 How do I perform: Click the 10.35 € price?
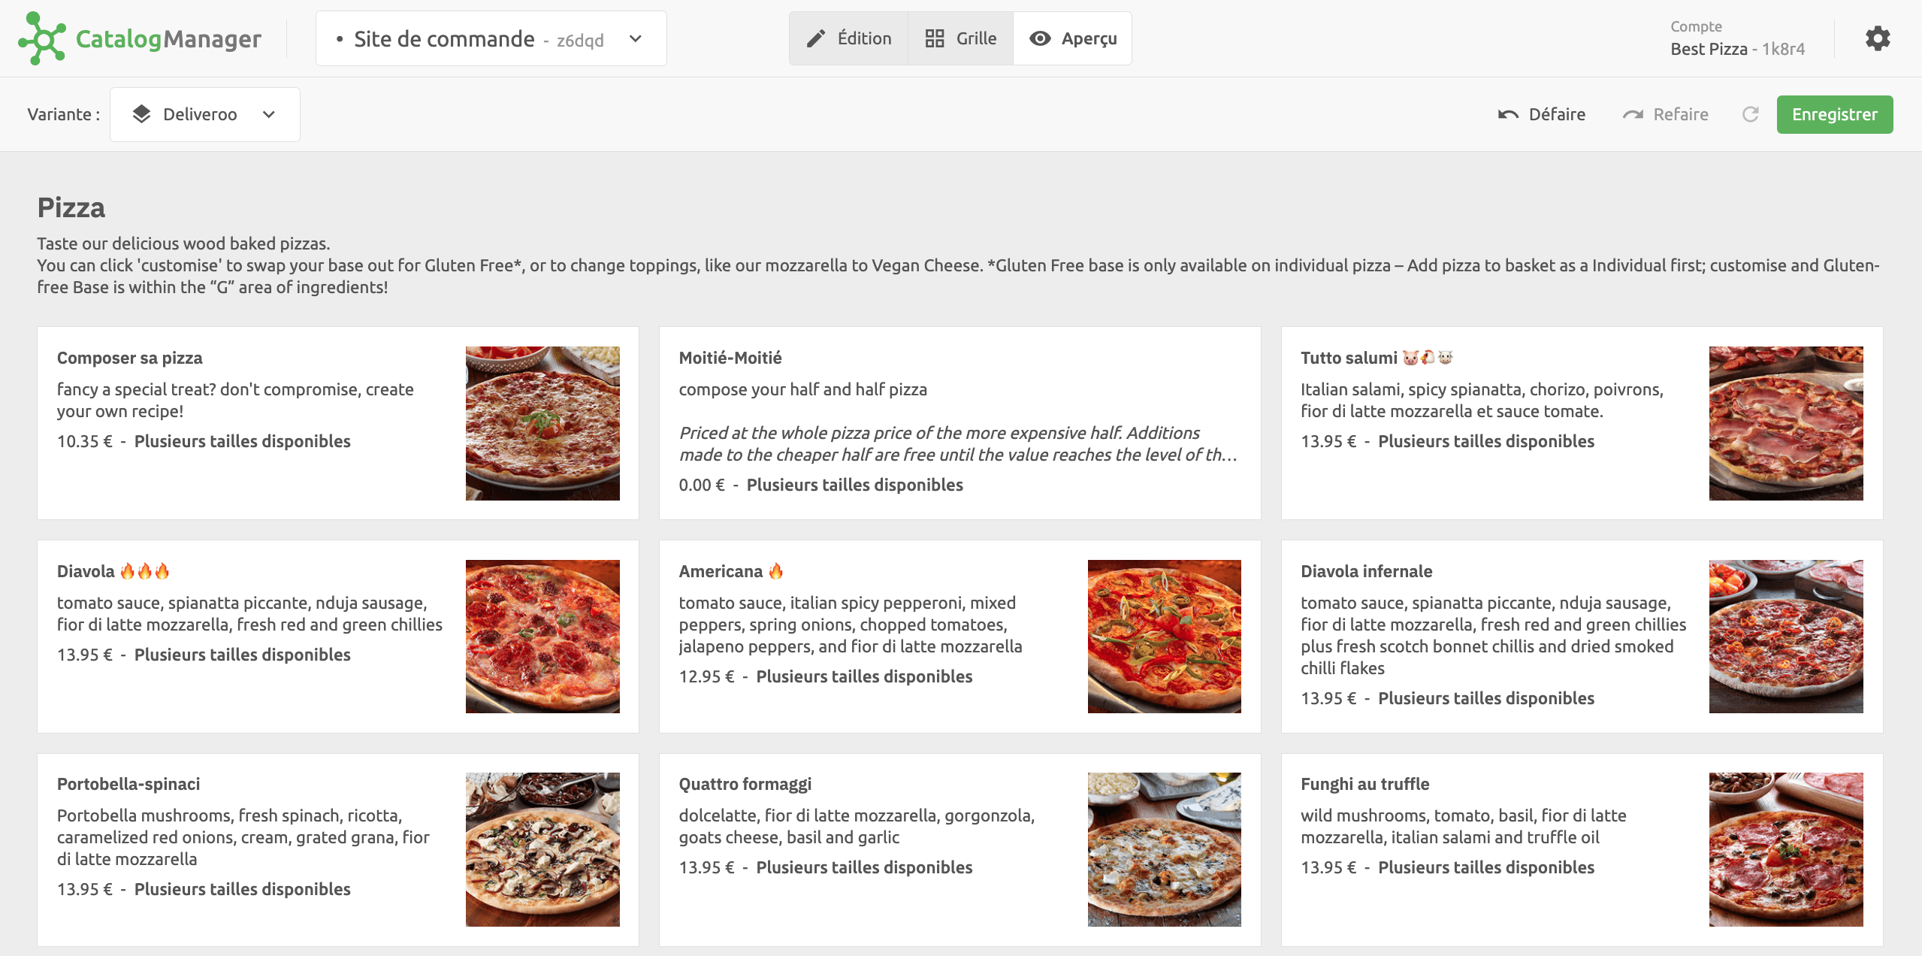85,441
